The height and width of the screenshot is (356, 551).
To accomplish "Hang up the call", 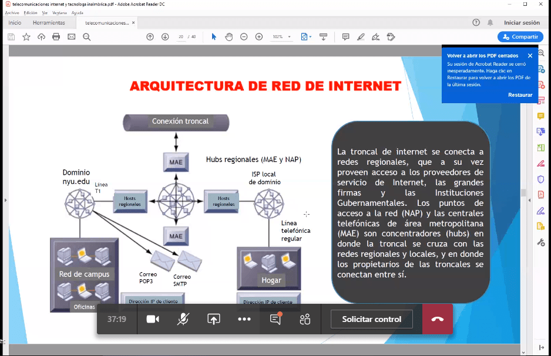I will pos(437,319).
